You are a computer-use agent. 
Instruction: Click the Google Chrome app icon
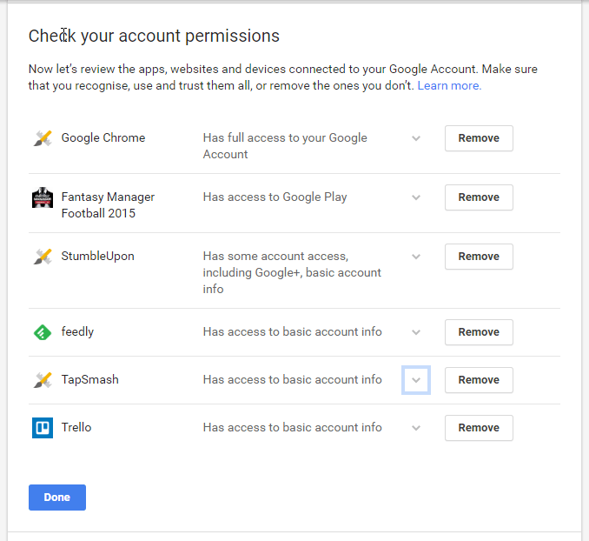tap(43, 138)
